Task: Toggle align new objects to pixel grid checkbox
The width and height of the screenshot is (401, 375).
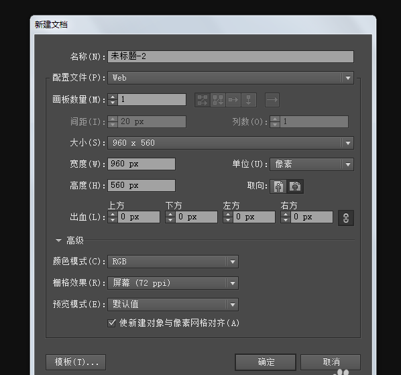Action: point(112,323)
